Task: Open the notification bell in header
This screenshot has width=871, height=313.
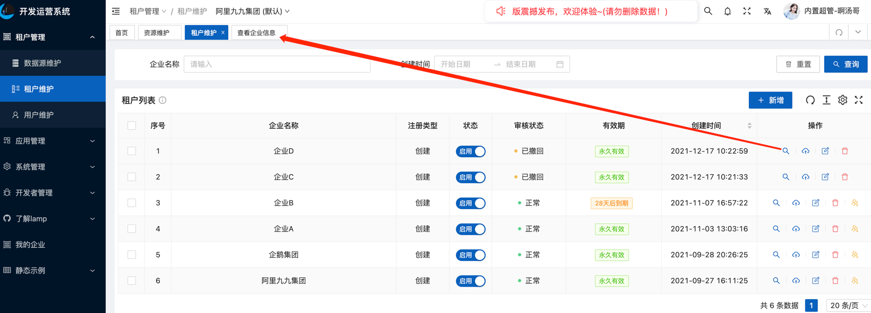Action: pyautogui.click(x=727, y=11)
